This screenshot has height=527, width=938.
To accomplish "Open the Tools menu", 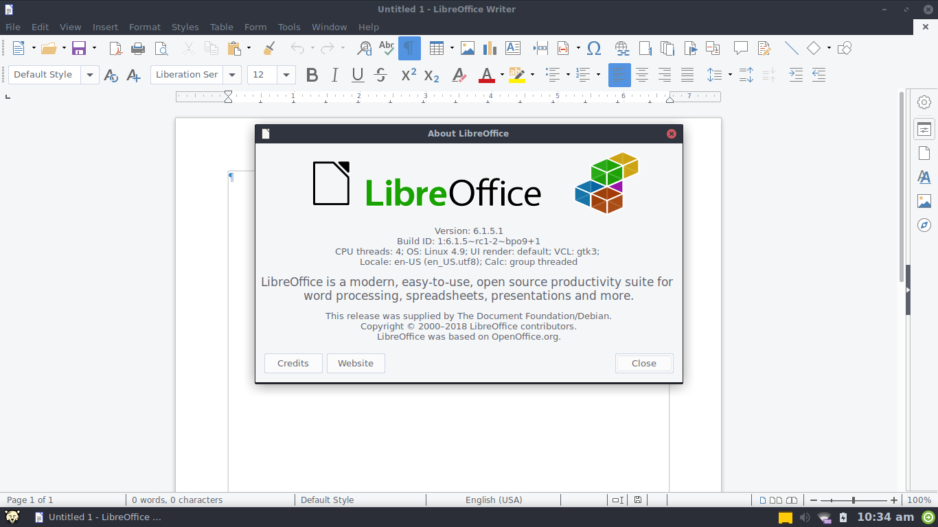I will click(x=289, y=27).
